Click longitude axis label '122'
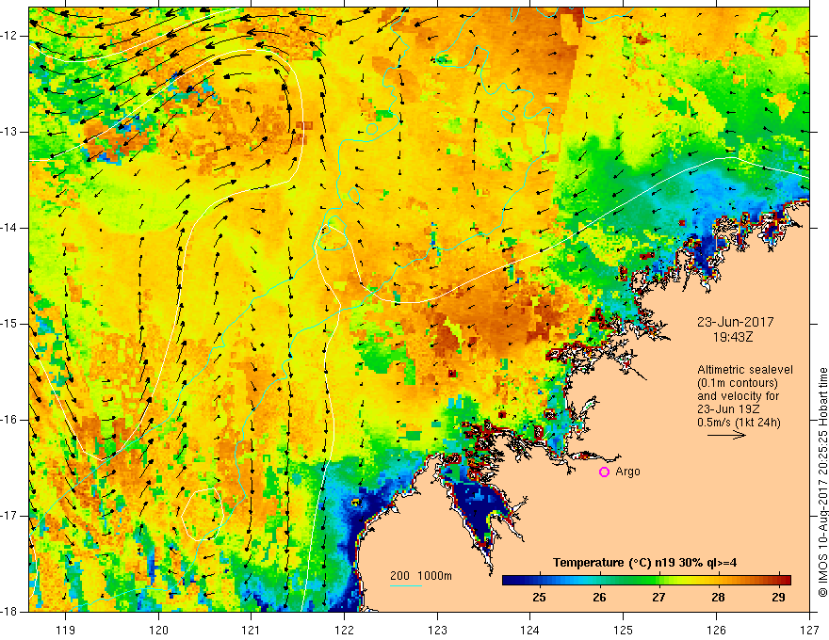The width and height of the screenshot is (829, 640). click(x=344, y=630)
